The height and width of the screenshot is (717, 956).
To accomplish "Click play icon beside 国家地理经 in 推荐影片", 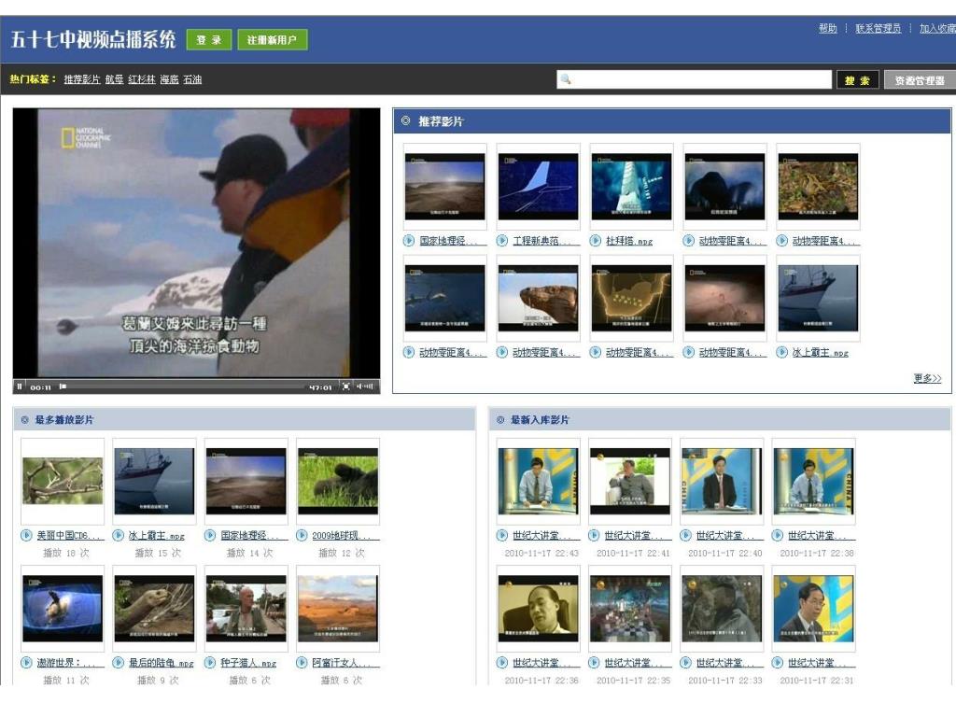I will [x=409, y=241].
